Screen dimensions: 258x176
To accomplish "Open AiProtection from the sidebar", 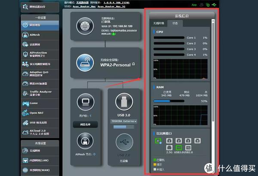I will pyautogui.click(x=40, y=54).
